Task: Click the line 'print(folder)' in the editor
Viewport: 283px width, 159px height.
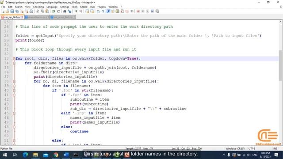Action: pos(30,40)
